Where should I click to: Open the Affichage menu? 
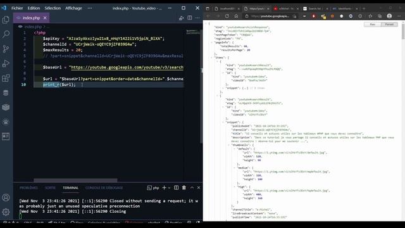click(x=73, y=8)
